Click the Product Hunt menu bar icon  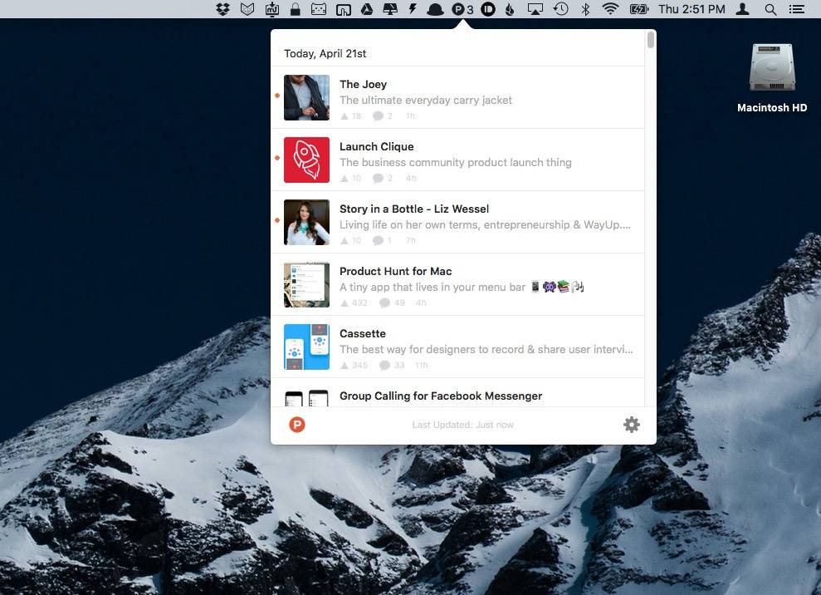point(462,9)
